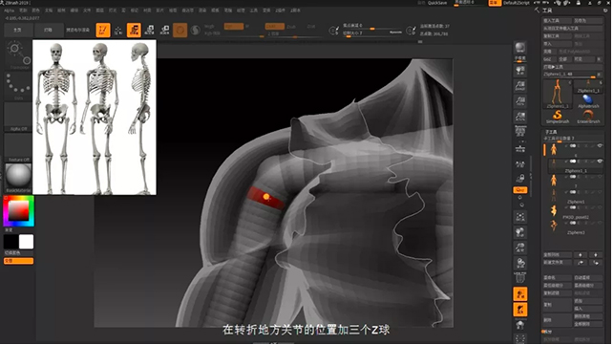Choose the Scale tool in top toolbar
Image resolution: width=614 pixels, height=345 pixels.
tap(150, 31)
